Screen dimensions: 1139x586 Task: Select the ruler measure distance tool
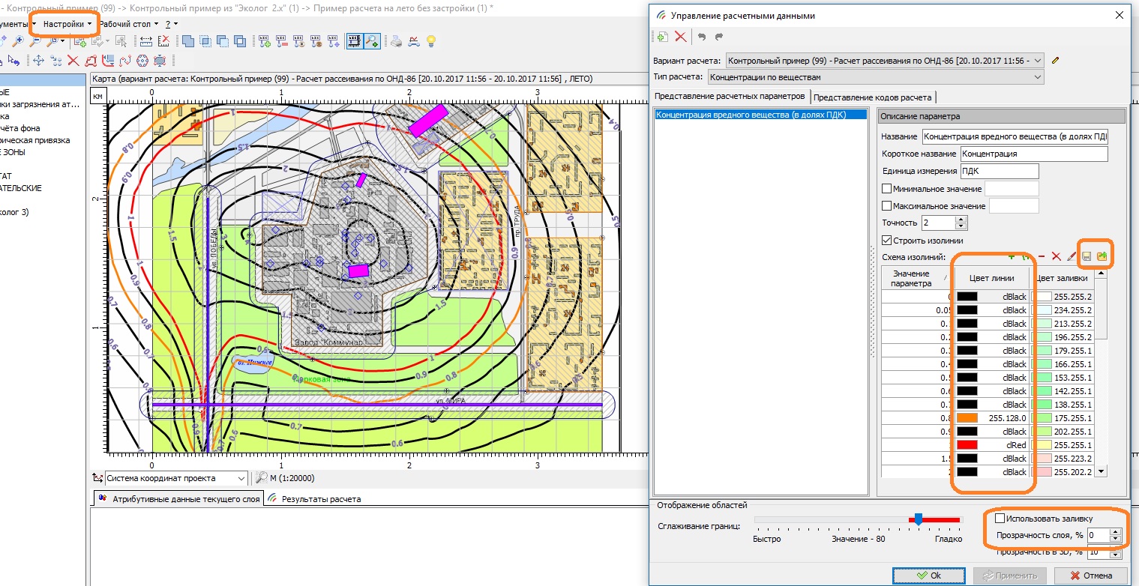click(x=146, y=41)
